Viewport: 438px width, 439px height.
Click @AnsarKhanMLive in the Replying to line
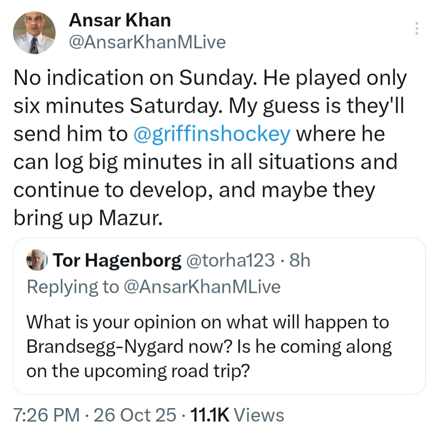click(202, 287)
